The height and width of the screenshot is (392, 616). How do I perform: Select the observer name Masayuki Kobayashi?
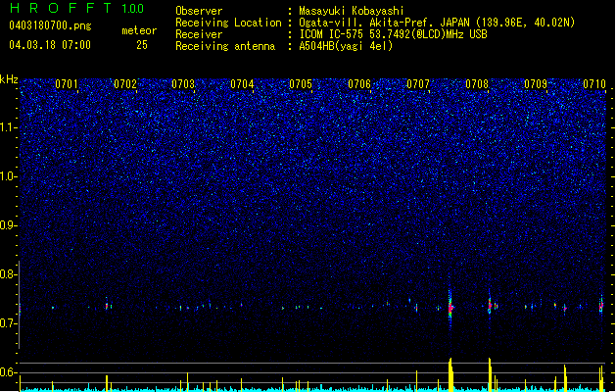pyautogui.click(x=352, y=11)
